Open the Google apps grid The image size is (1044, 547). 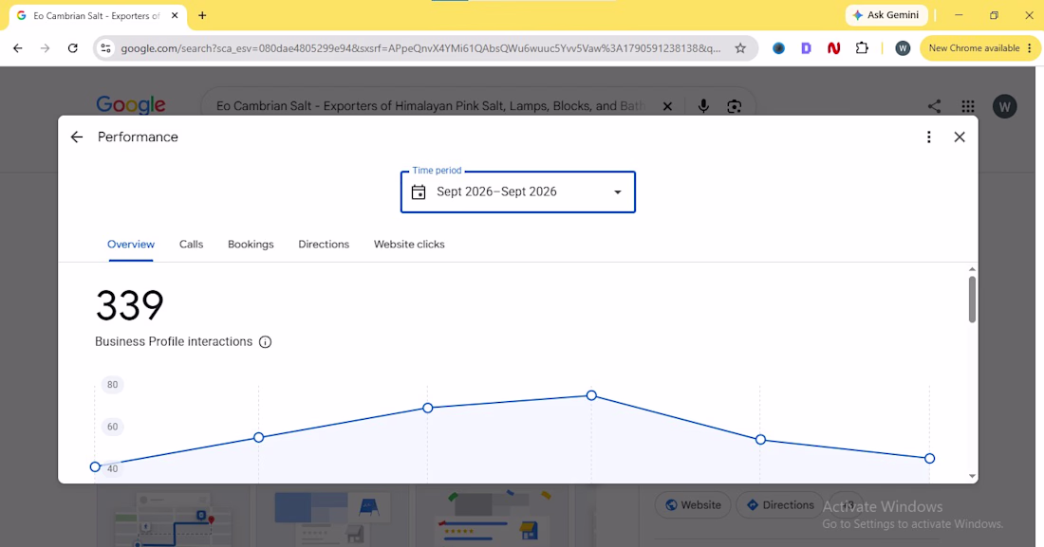pyautogui.click(x=968, y=106)
